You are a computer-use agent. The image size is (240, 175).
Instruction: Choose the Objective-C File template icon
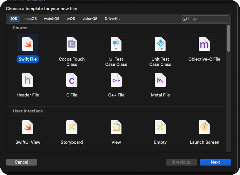(204, 44)
